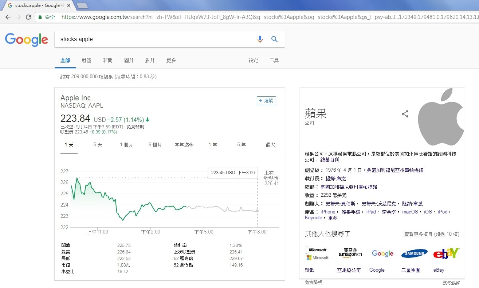Viewport: 479px width, 288px height.
Task: Open the eBay logo thumbnail
Action: pos(447,253)
